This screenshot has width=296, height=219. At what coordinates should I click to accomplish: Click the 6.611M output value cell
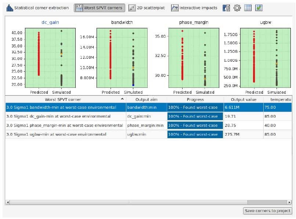(x=243, y=107)
